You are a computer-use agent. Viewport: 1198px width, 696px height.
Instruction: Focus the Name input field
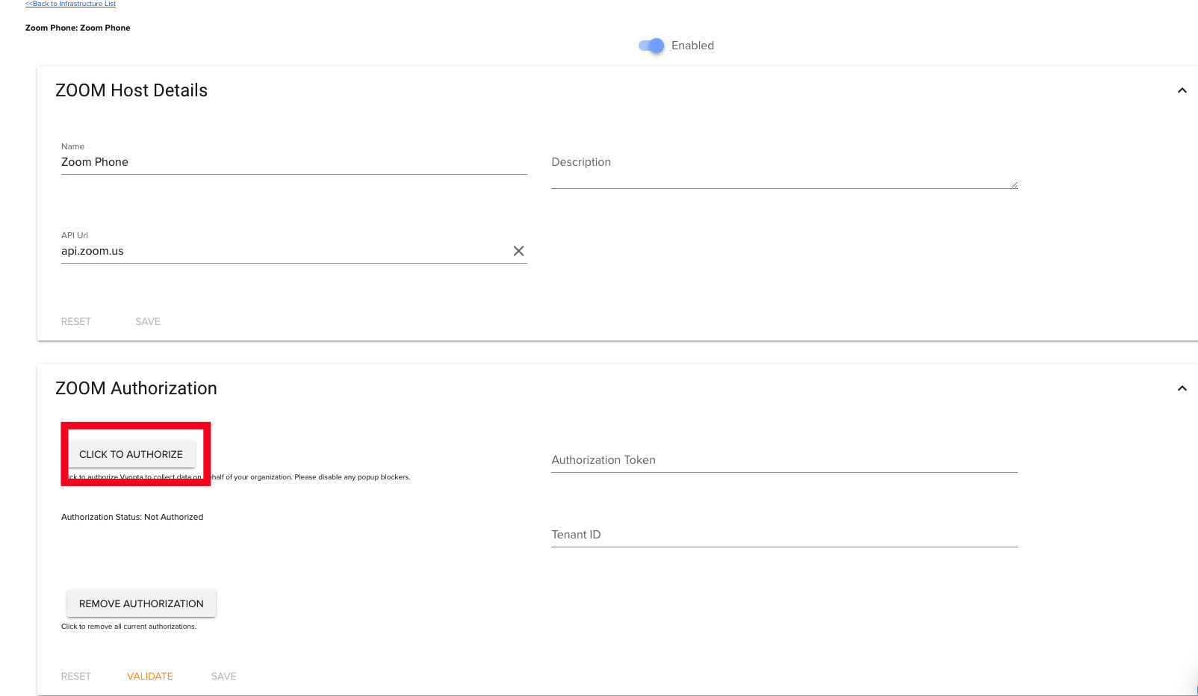(x=294, y=162)
